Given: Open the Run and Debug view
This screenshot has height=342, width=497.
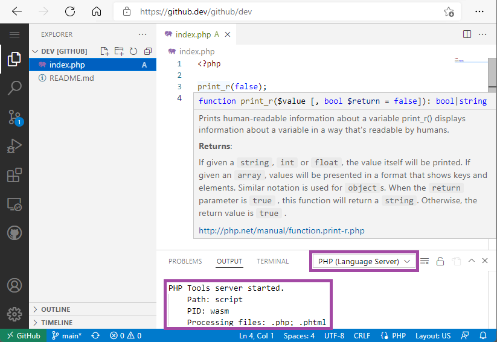Looking at the screenshot, I should (14, 146).
